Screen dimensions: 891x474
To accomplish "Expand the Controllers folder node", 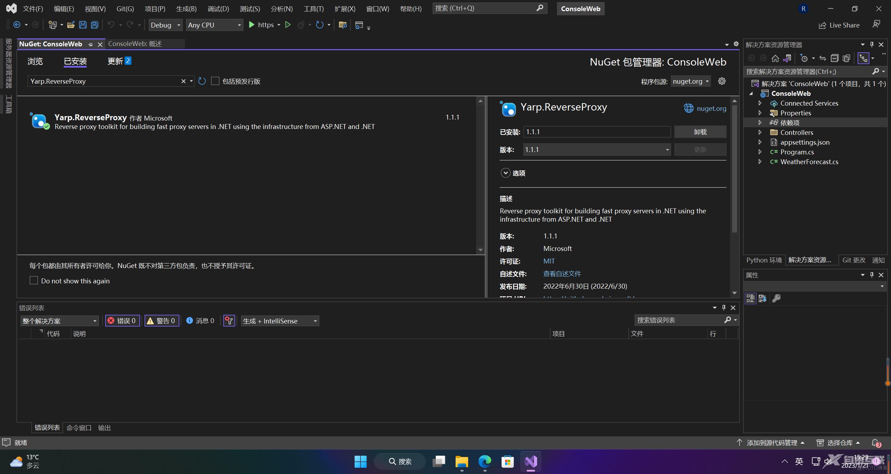I will pos(760,132).
